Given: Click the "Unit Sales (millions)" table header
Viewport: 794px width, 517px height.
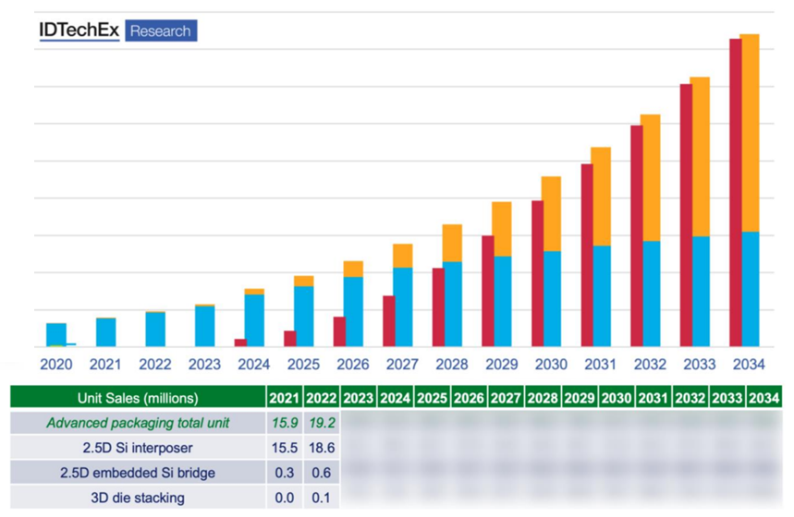Looking at the screenshot, I should (x=138, y=398).
